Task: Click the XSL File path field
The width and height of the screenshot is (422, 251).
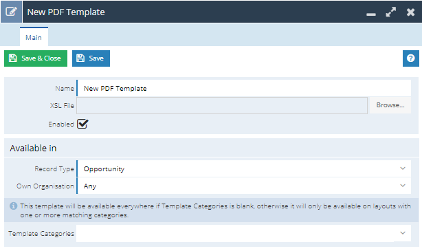Action: coord(222,105)
